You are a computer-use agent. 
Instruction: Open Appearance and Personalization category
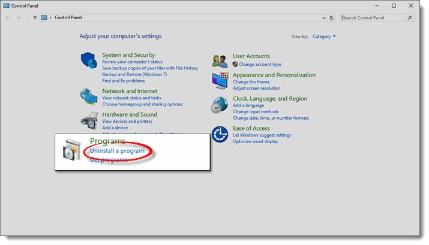[274, 75]
